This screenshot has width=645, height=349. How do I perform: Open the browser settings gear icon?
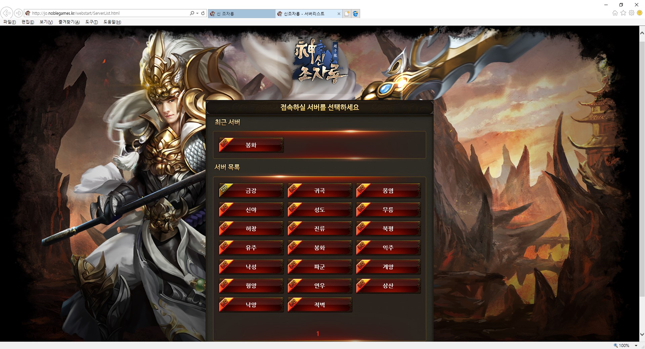click(x=632, y=13)
